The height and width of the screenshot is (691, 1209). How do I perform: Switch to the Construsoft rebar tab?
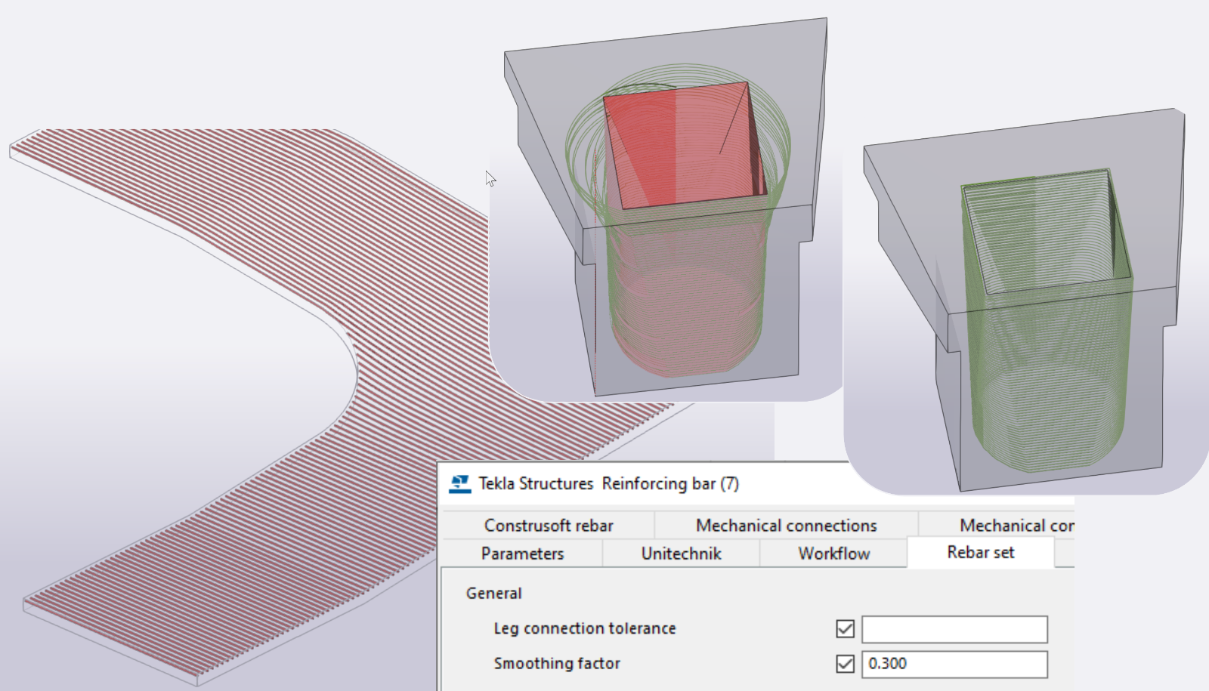point(549,526)
